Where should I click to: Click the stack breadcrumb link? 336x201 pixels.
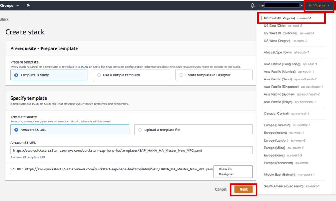point(5,19)
